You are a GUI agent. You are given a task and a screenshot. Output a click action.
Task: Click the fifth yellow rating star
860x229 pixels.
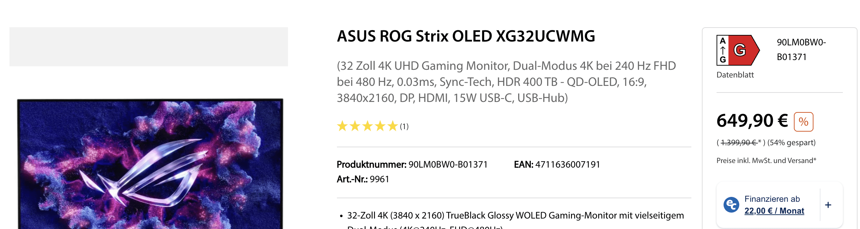coord(393,126)
